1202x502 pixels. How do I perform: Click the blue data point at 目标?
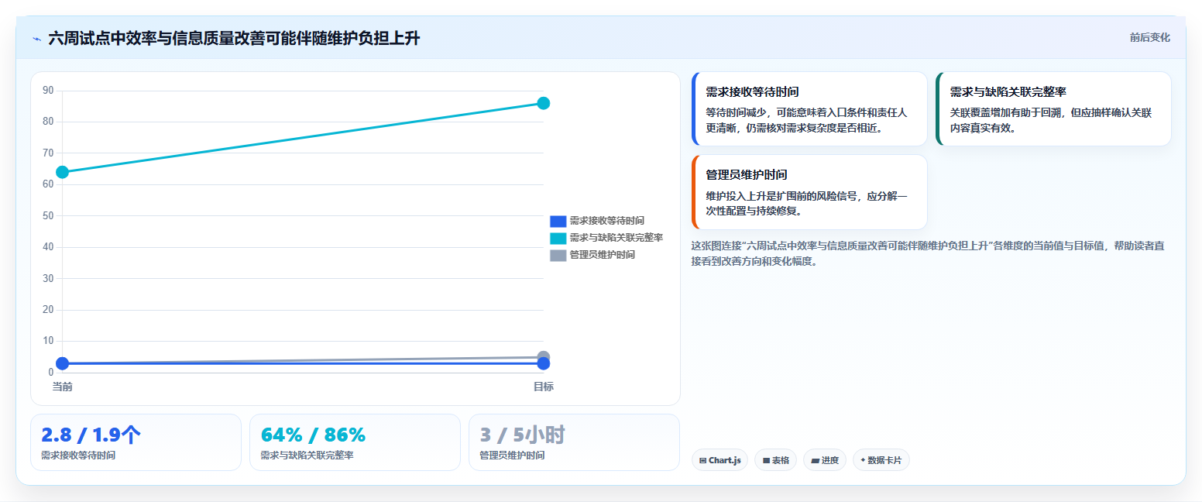pyautogui.click(x=544, y=364)
